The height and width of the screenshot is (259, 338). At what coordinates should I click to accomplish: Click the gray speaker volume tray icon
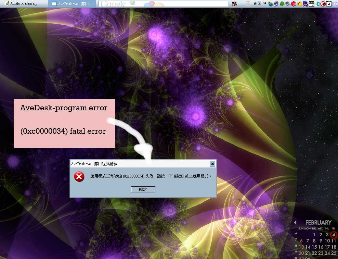coord(287,4)
